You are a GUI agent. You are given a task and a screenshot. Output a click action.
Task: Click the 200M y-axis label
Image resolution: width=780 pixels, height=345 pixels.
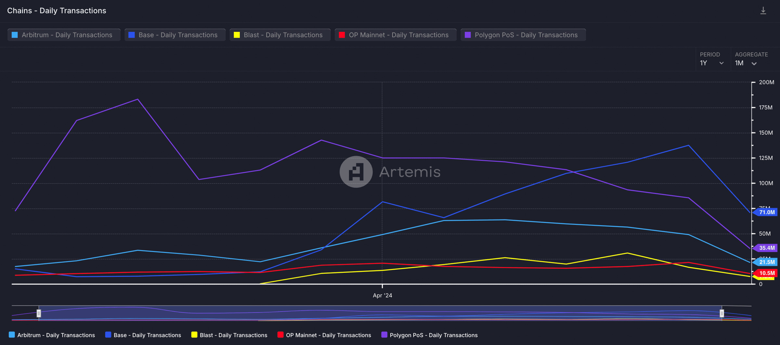(x=766, y=83)
